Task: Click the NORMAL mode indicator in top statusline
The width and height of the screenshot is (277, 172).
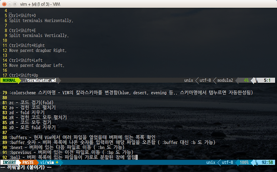Action: click(x=9, y=80)
